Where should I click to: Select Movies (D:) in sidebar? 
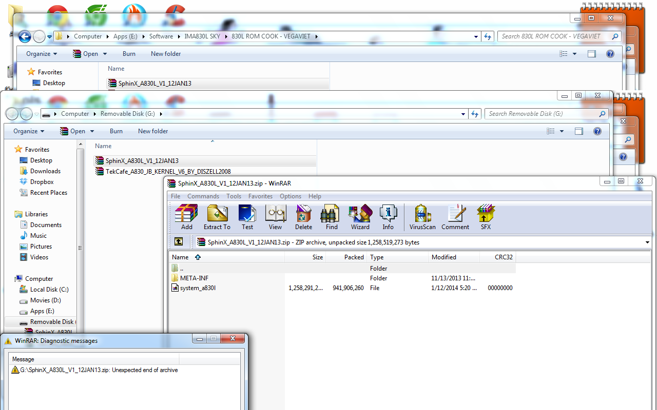pos(45,300)
